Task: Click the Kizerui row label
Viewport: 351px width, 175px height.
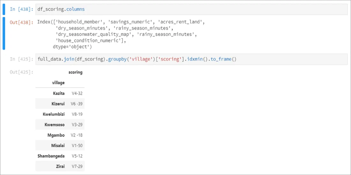Action: click(58, 104)
